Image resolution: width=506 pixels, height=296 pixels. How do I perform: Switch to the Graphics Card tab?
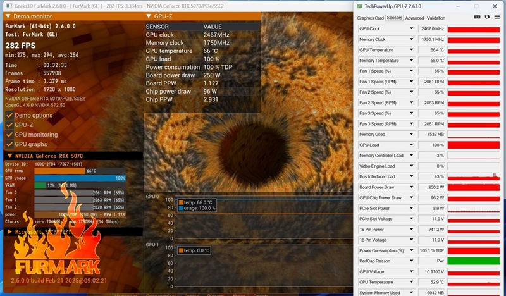click(x=371, y=18)
